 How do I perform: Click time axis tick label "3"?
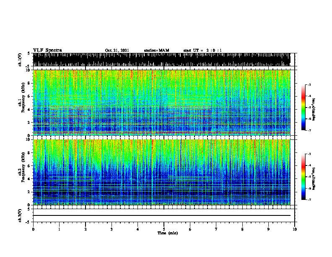click(x=112, y=229)
